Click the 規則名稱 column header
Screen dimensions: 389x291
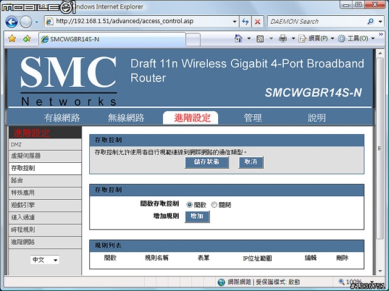coord(157,258)
